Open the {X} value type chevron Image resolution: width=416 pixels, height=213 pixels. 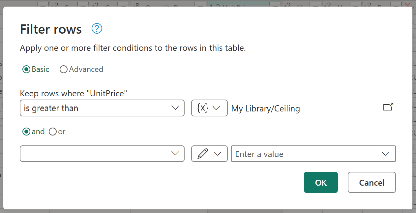(x=217, y=108)
